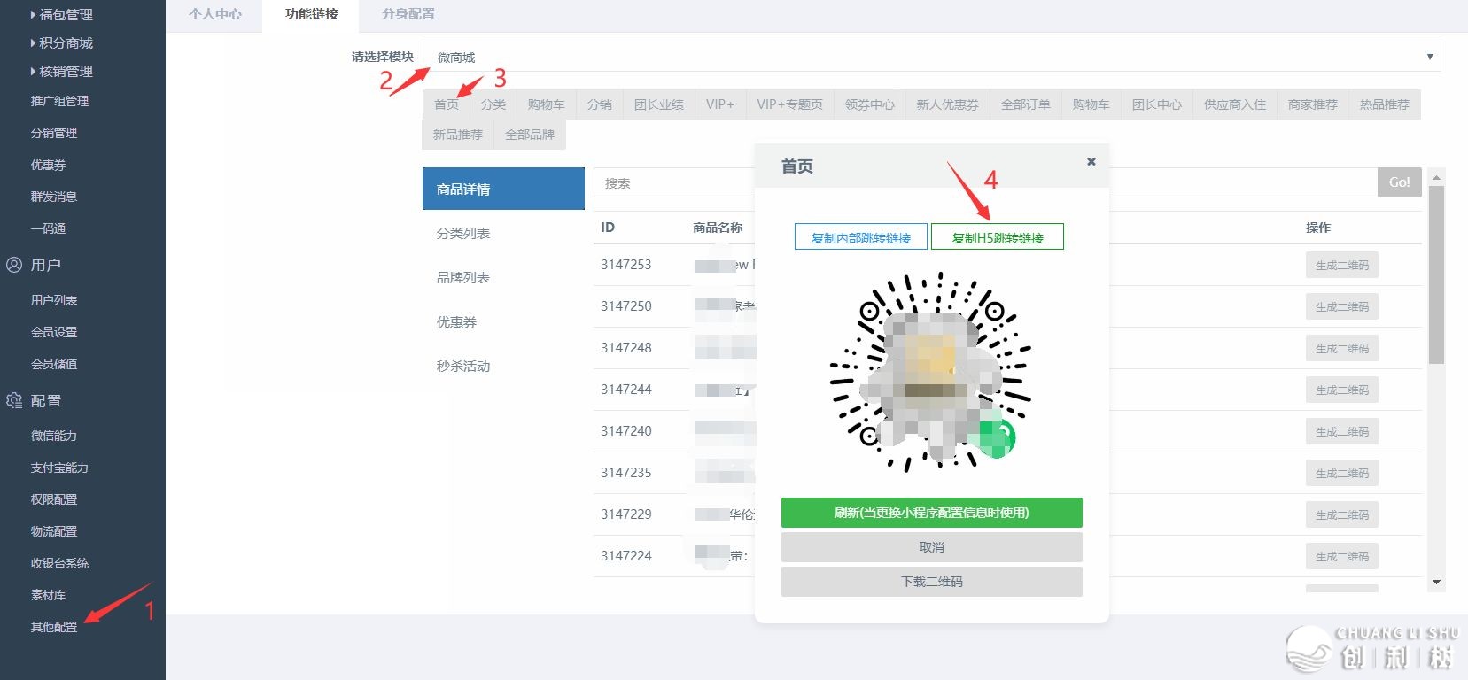Viewport: 1468px width, 680px height.
Task: Click the scrollbar down arrow of list
Action: (x=1437, y=582)
